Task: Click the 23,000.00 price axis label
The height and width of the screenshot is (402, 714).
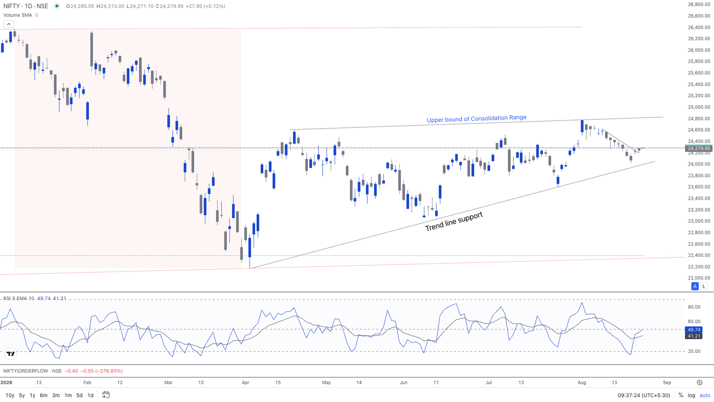Action: pos(699,221)
